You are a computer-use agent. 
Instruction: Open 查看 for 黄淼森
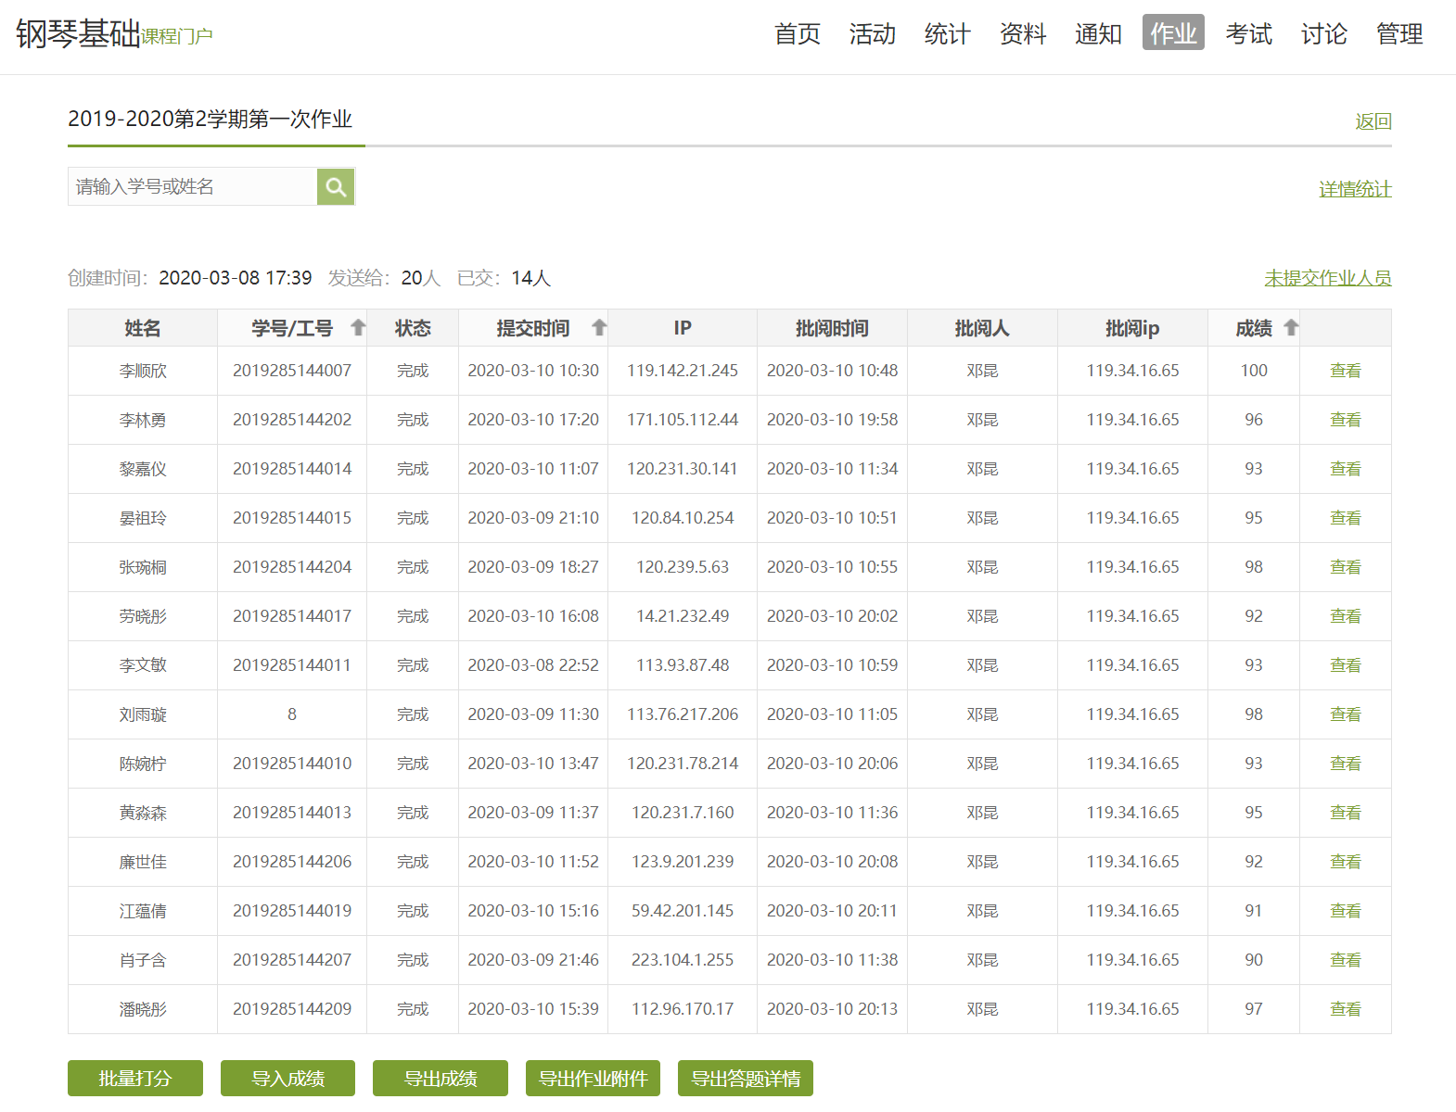point(1345,813)
